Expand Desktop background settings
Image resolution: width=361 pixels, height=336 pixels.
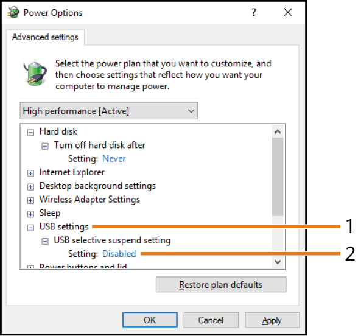coord(30,187)
